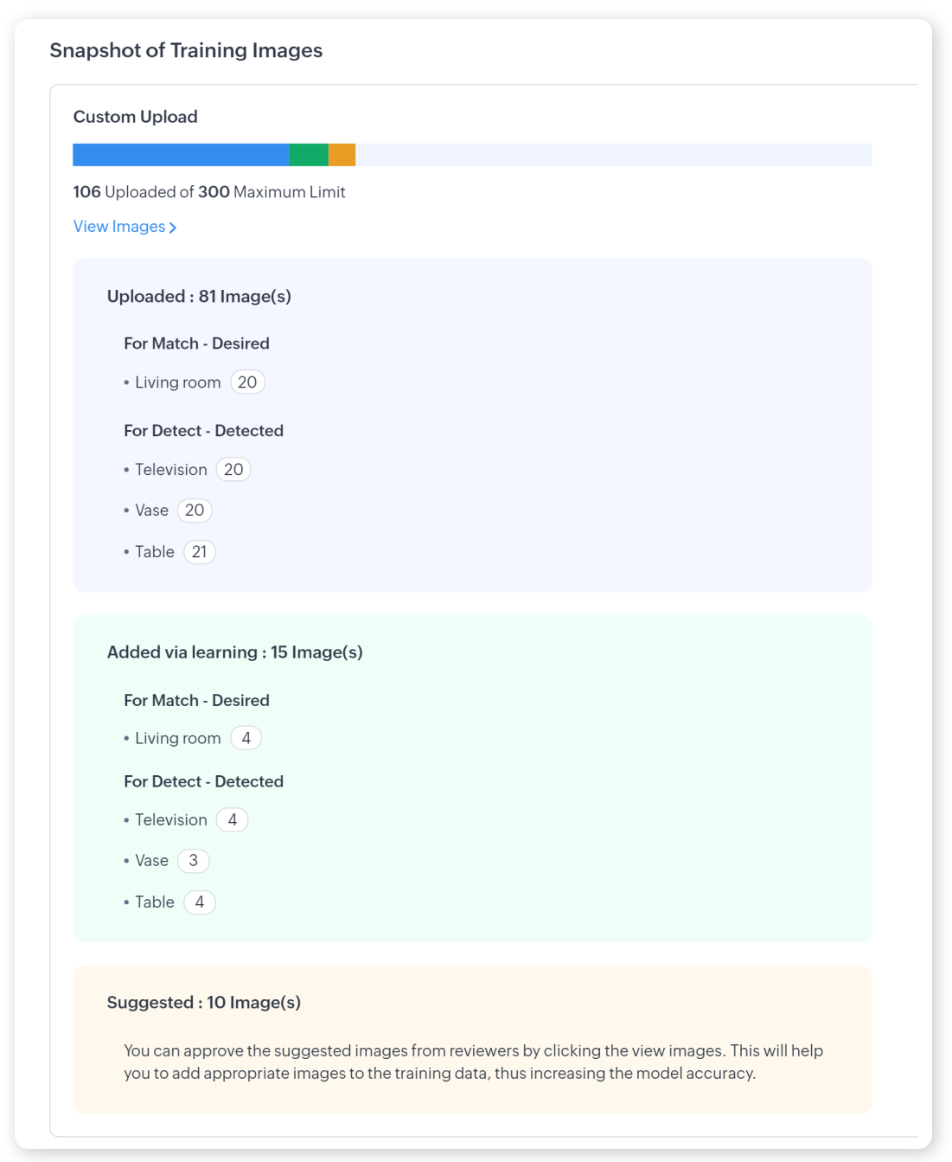The width and height of the screenshot is (952, 1162).
Task: Click the Custom Upload heading
Action: click(136, 117)
